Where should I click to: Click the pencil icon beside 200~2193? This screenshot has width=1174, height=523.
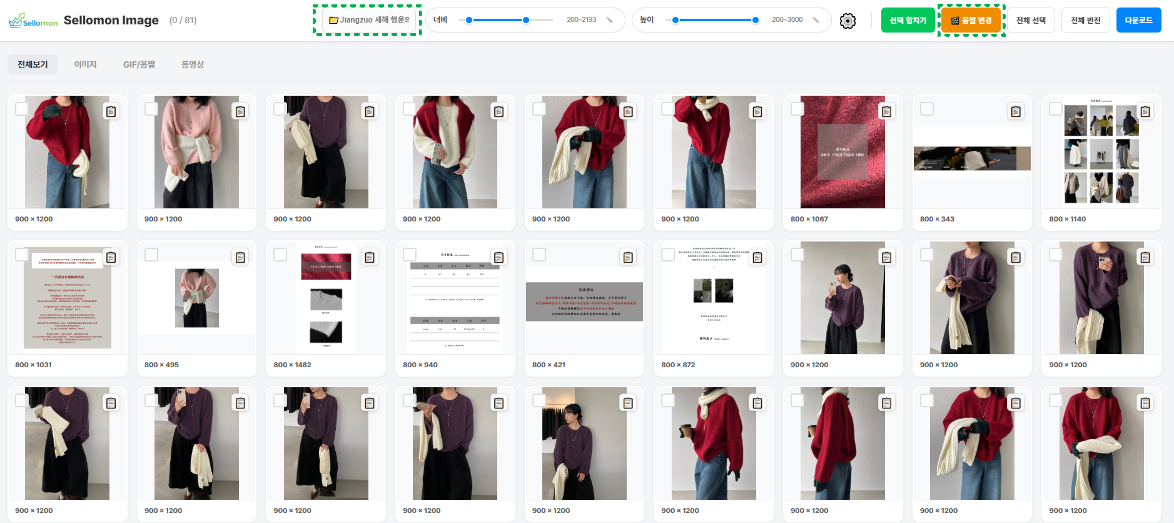(610, 20)
